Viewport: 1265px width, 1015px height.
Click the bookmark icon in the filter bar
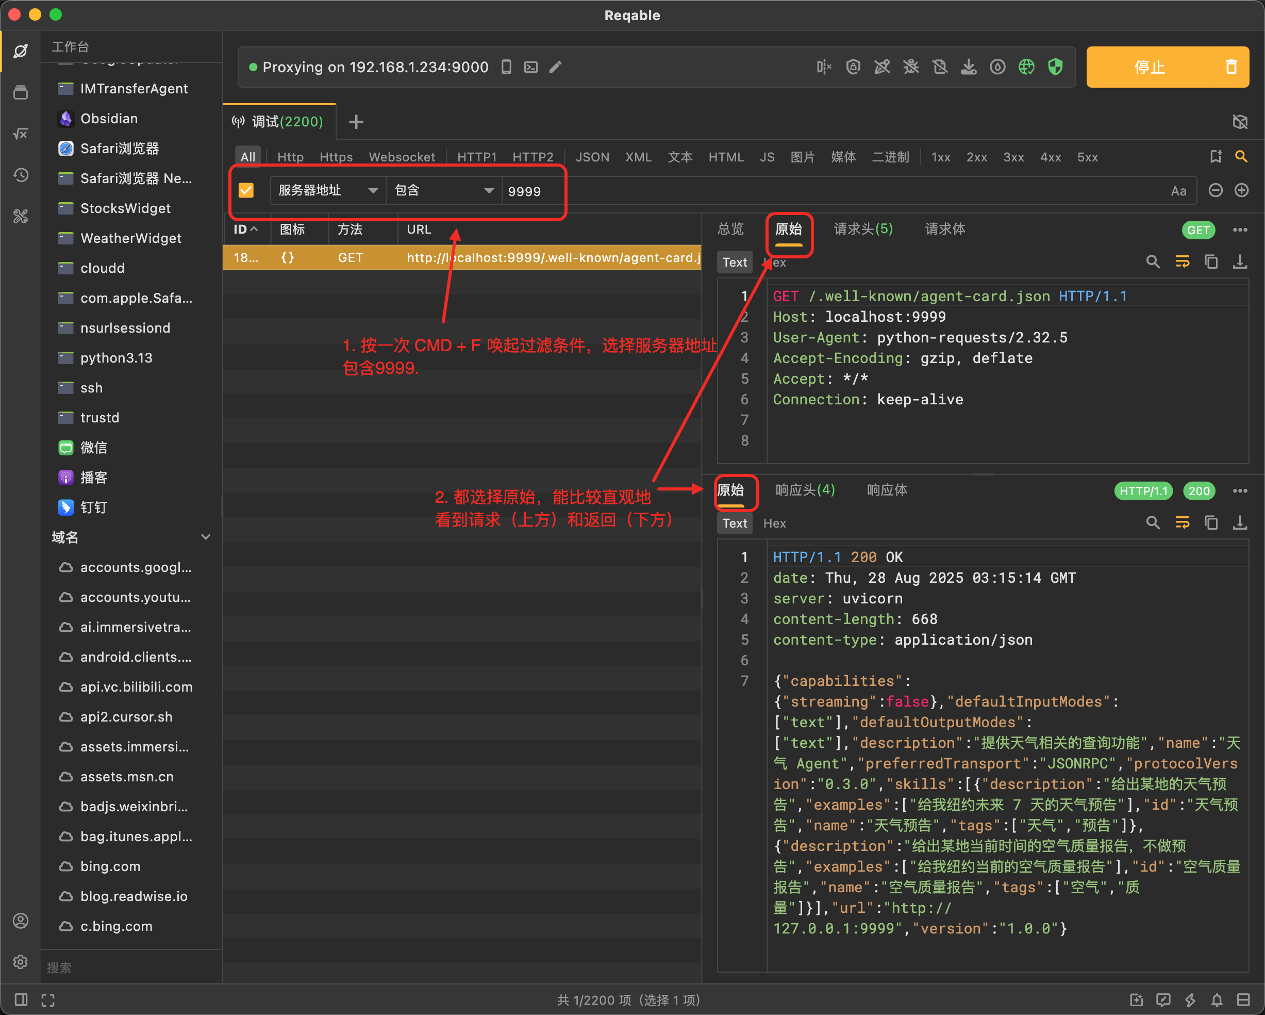(x=1215, y=157)
